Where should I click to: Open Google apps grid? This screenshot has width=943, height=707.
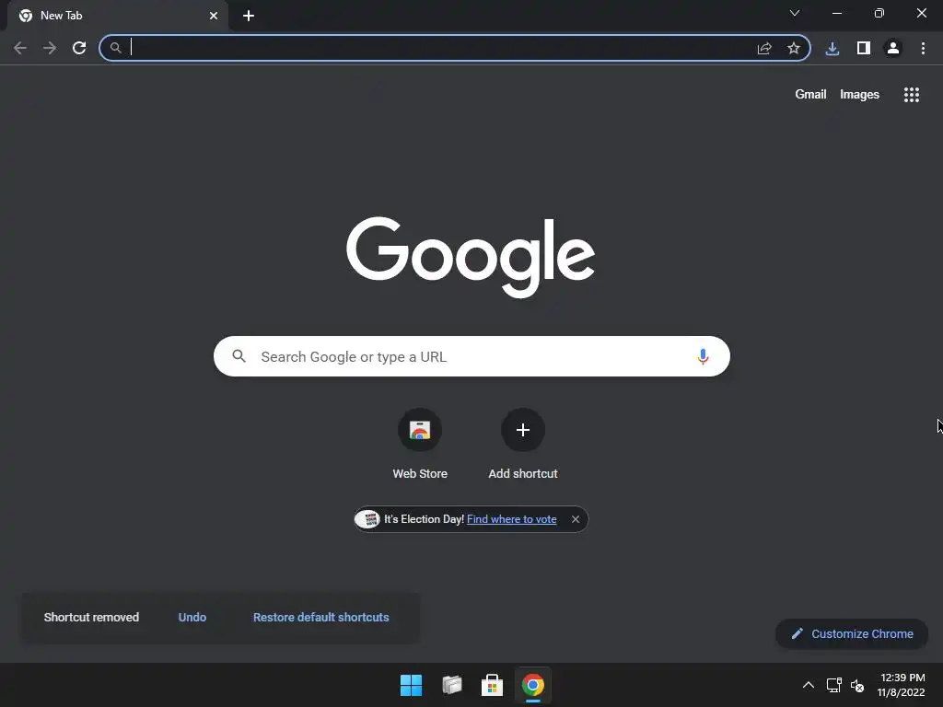[912, 95]
